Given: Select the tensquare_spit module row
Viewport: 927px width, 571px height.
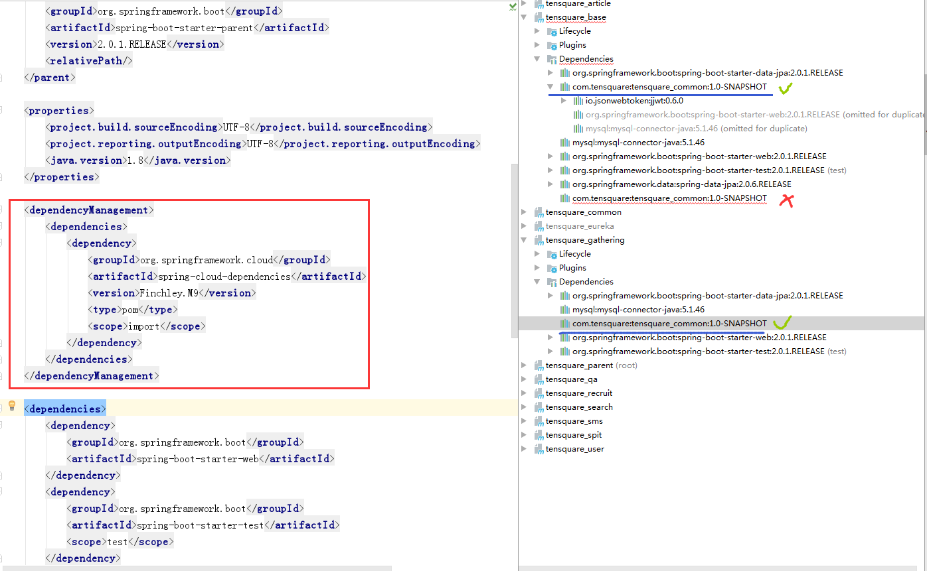Looking at the screenshot, I should 722,435.
